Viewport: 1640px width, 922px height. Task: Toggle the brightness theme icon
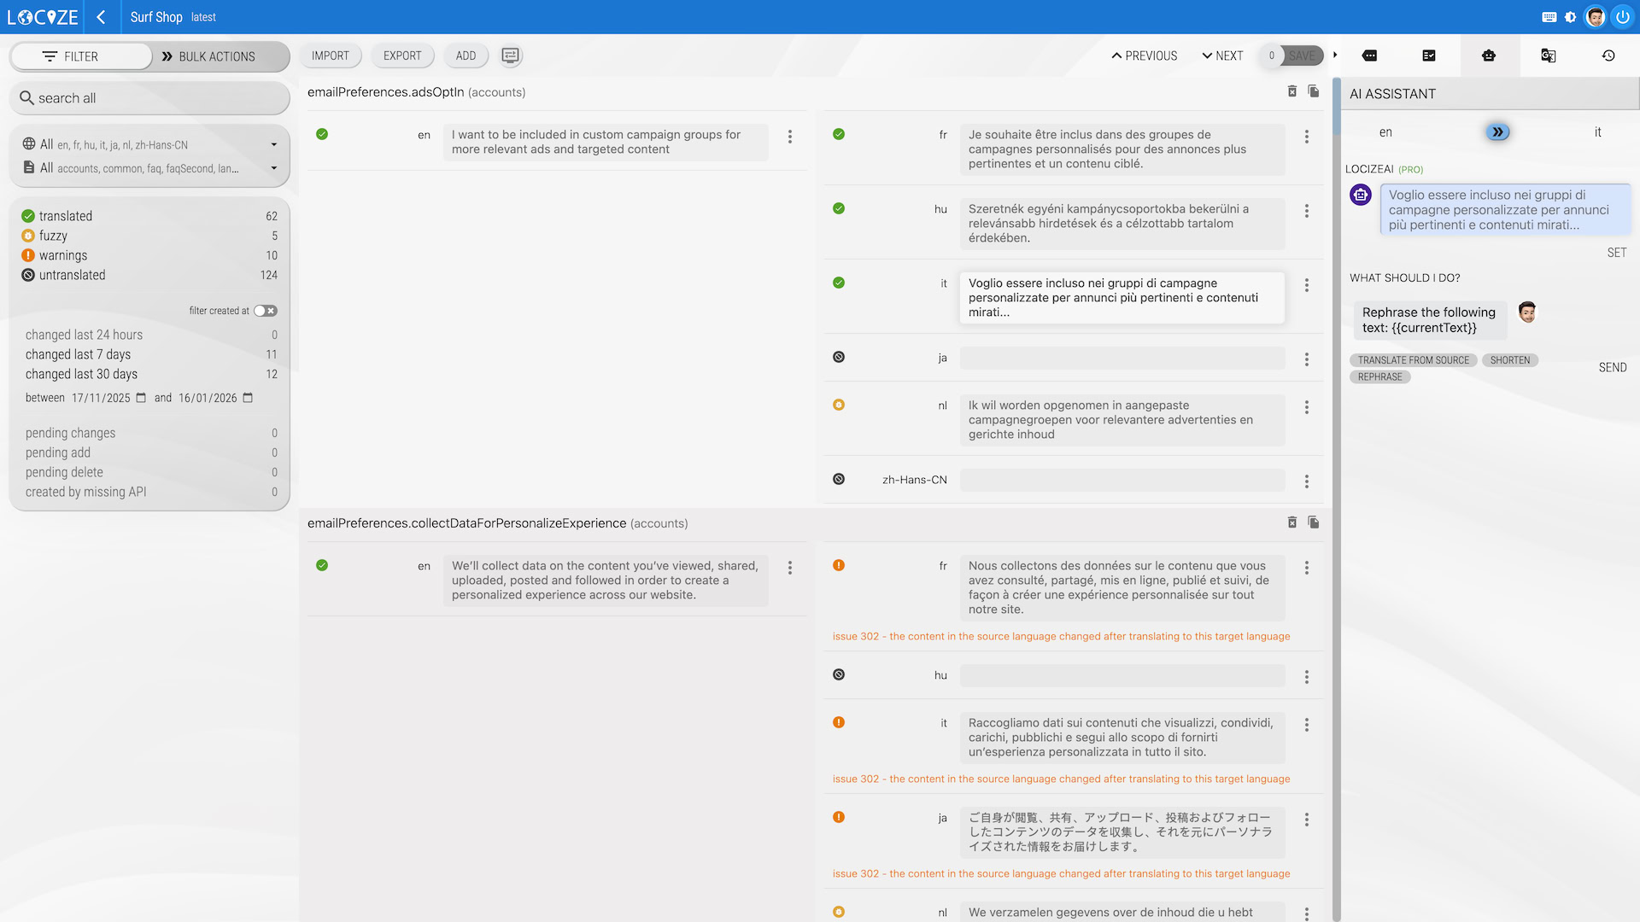pos(1571,17)
